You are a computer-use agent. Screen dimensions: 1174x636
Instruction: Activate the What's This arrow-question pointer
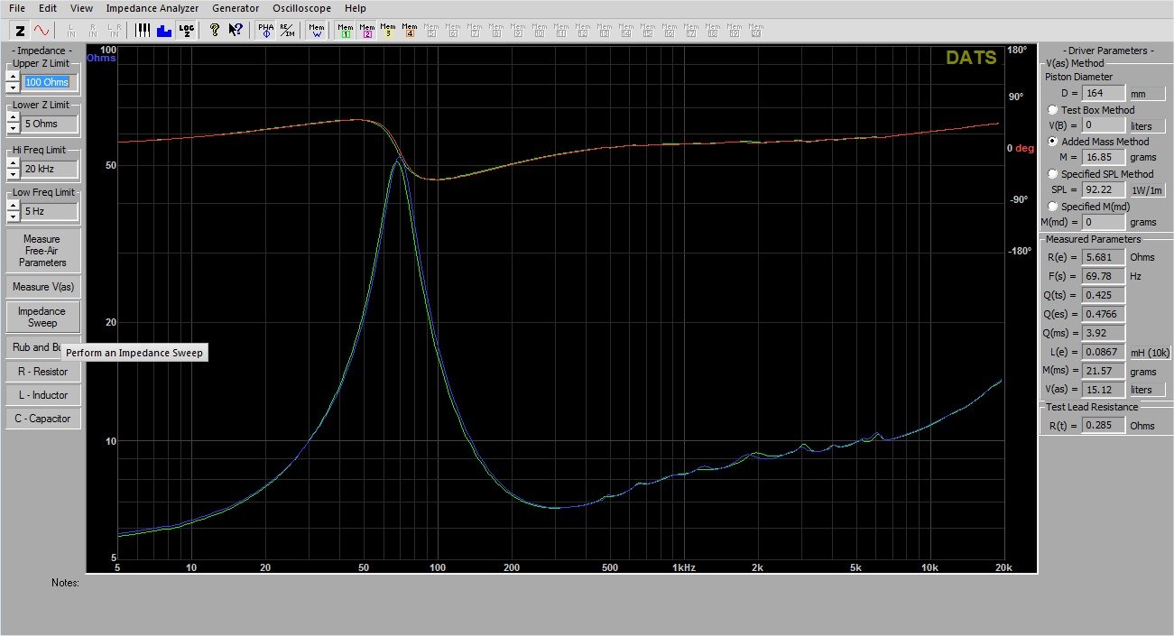[236, 30]
